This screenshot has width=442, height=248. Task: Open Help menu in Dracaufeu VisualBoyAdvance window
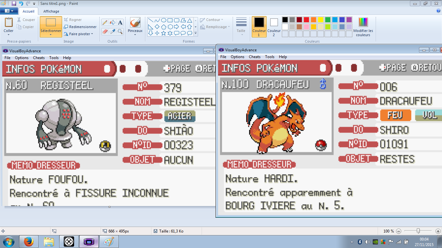(283, 57)
